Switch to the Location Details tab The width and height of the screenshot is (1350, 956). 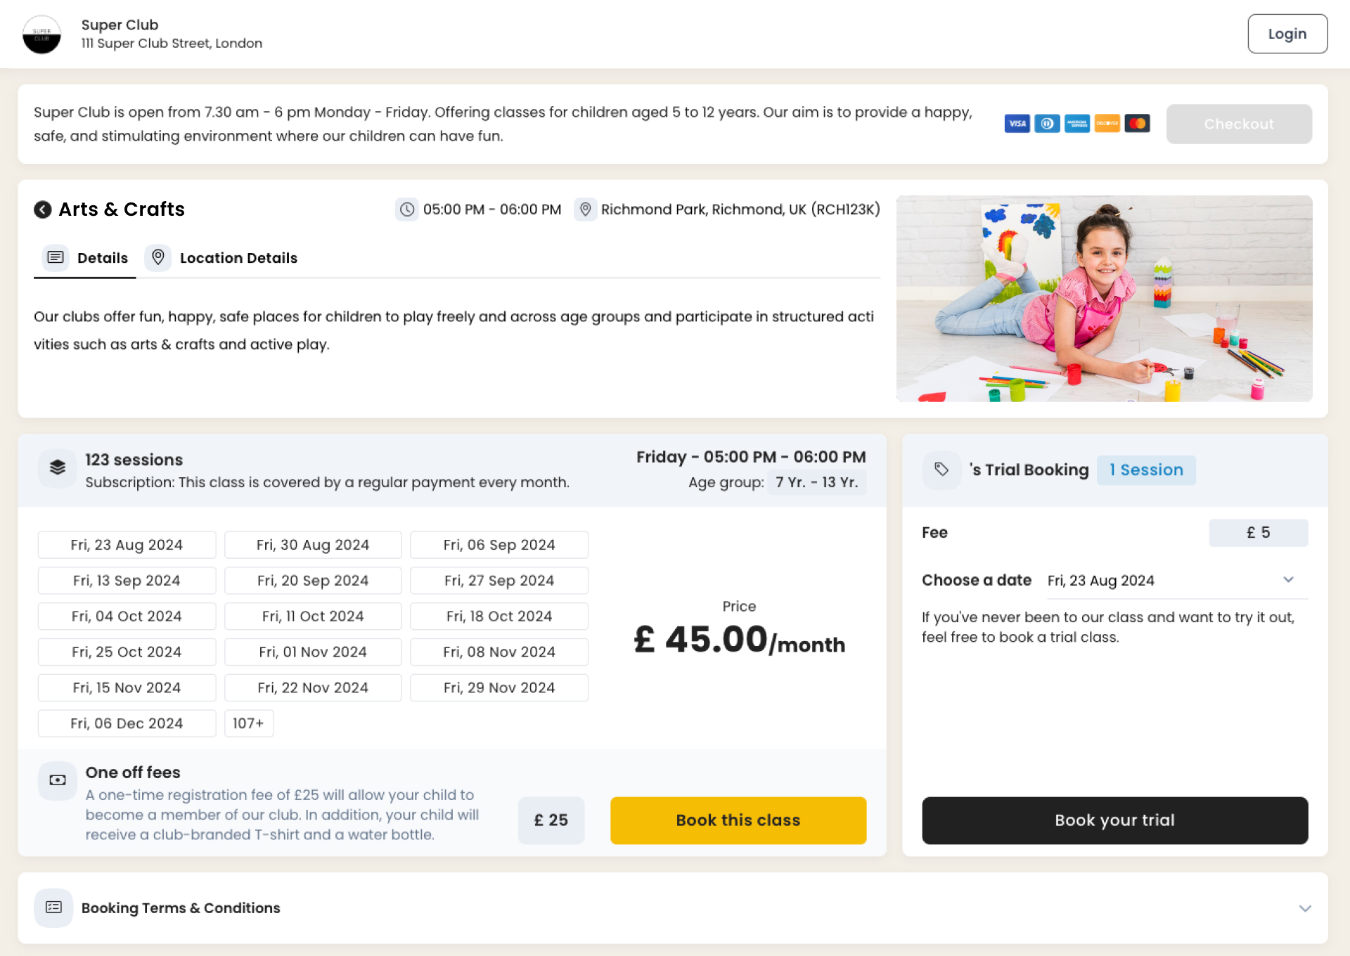(x=222, y=258)
